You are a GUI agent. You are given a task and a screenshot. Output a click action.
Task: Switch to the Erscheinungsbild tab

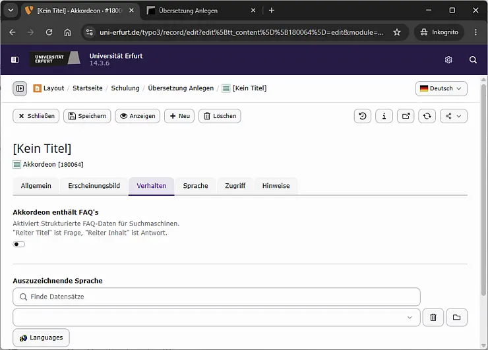(94, 186)
